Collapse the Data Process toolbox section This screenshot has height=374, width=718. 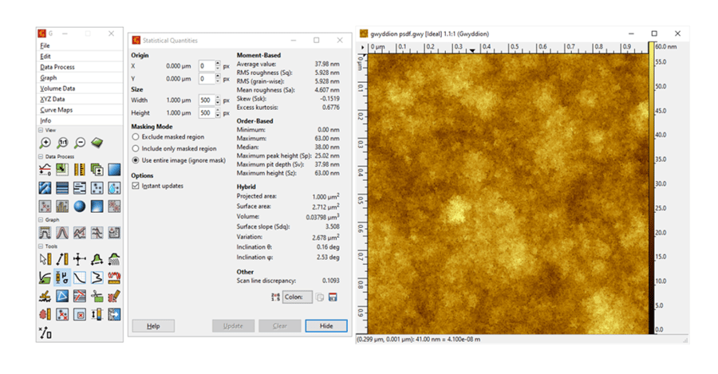click(x=41, y=156)
